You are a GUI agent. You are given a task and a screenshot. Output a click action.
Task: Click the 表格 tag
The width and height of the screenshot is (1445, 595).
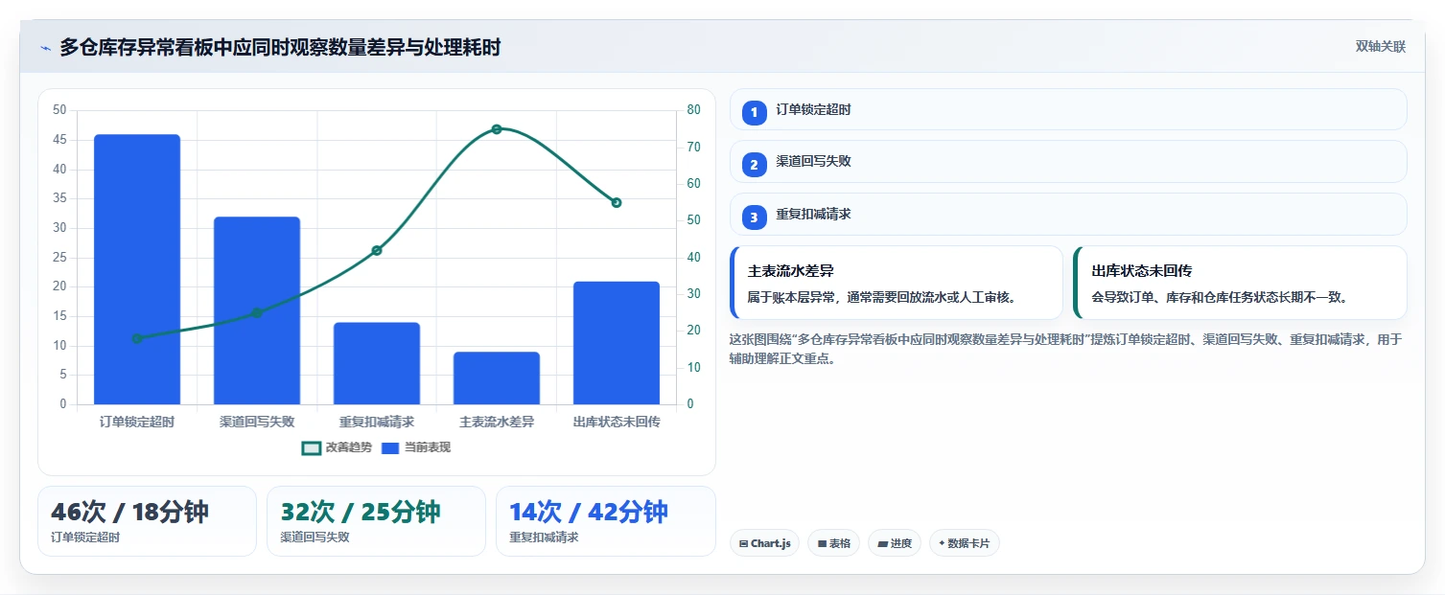(833, 543)
